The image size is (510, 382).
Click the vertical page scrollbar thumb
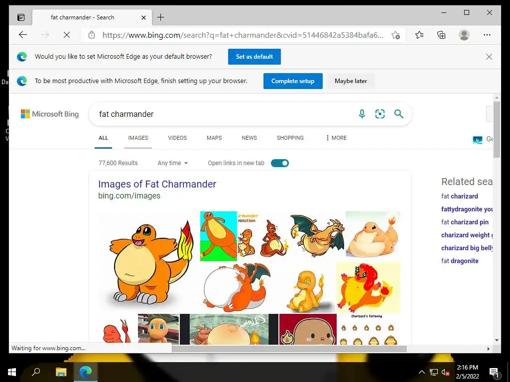[497, 129]
